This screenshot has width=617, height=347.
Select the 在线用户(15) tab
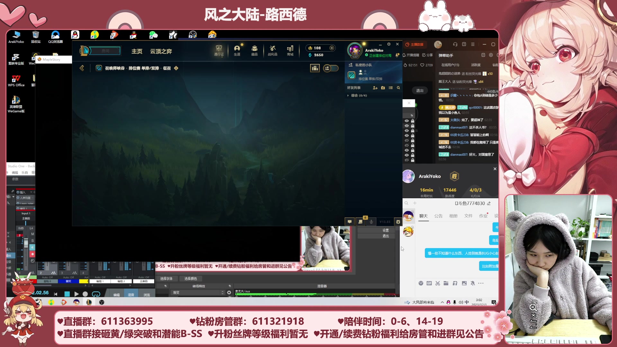click(x=450, y=65)
